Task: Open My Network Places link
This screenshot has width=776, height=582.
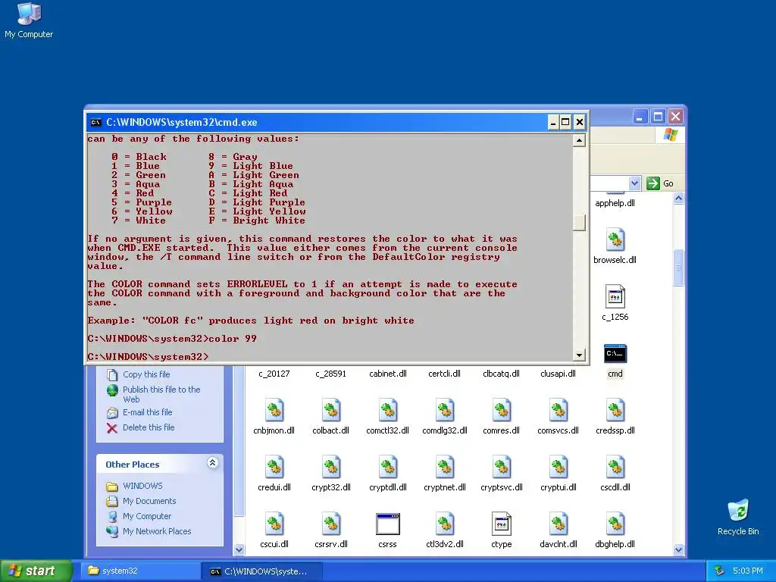Action: pyautogui.click(x=157, y=531)
